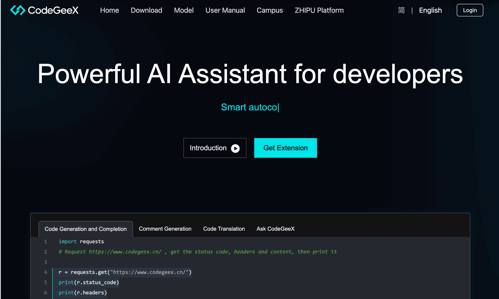Navigate to the Campus page
Screen dimensions: 499x299
270,10
